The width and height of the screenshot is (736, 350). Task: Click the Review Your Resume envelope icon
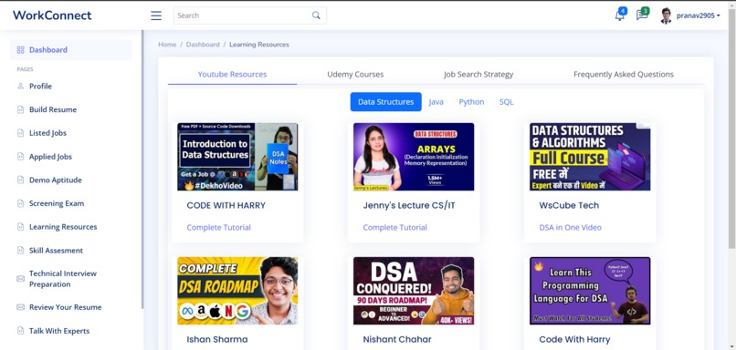(x=20, y=307)
